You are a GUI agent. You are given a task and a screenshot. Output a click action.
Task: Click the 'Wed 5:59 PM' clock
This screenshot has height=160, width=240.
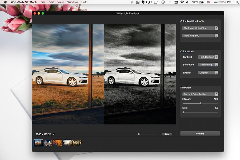(222, 2)
